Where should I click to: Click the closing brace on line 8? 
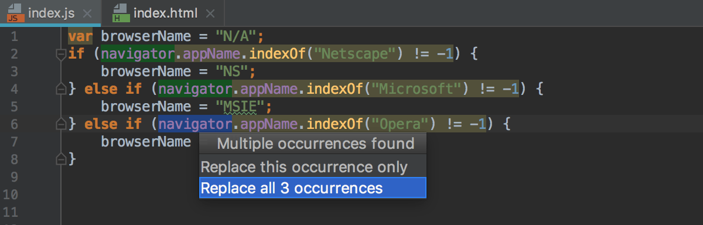(x=72, y=159)
